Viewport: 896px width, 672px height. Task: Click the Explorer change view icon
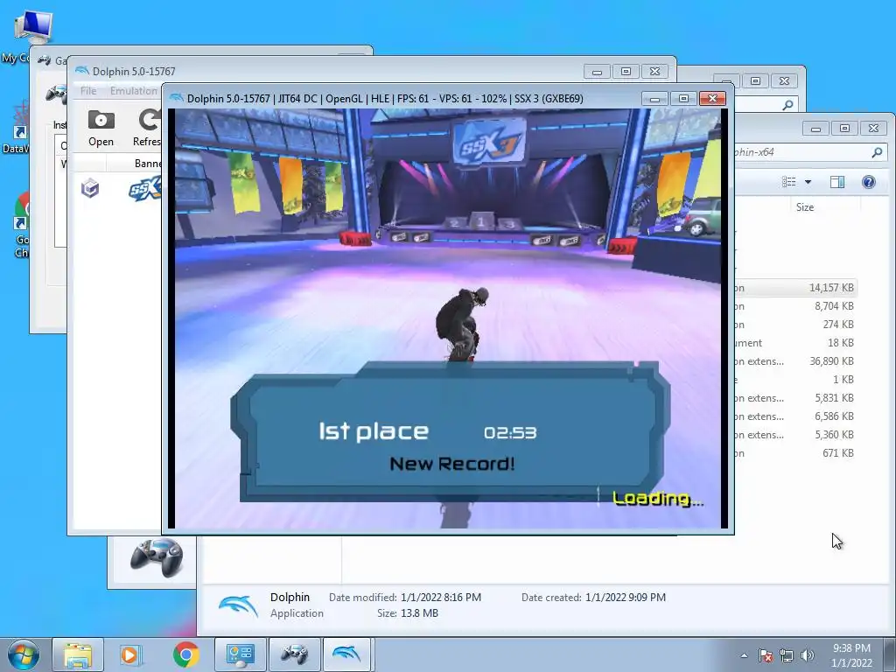[789, 182]
